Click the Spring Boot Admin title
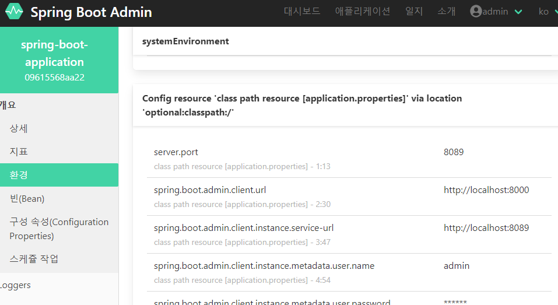Image resolution: width=558 pixels, height=305 pixels. tap(91, 12)
